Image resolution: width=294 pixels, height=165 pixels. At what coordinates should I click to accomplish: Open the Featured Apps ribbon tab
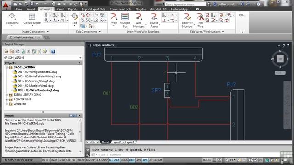pos(180,9)
